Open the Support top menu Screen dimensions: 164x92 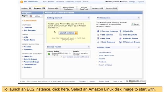pyautogui.click(x=78, y=2)
